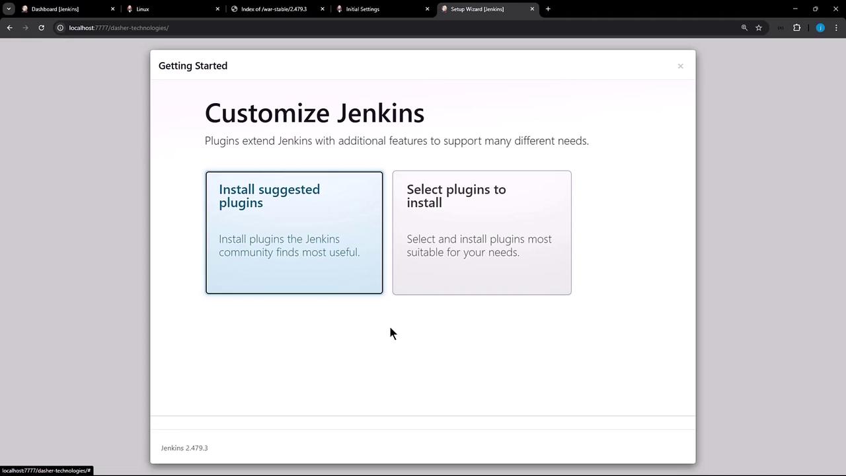Reload the current page

pos(41,28)
